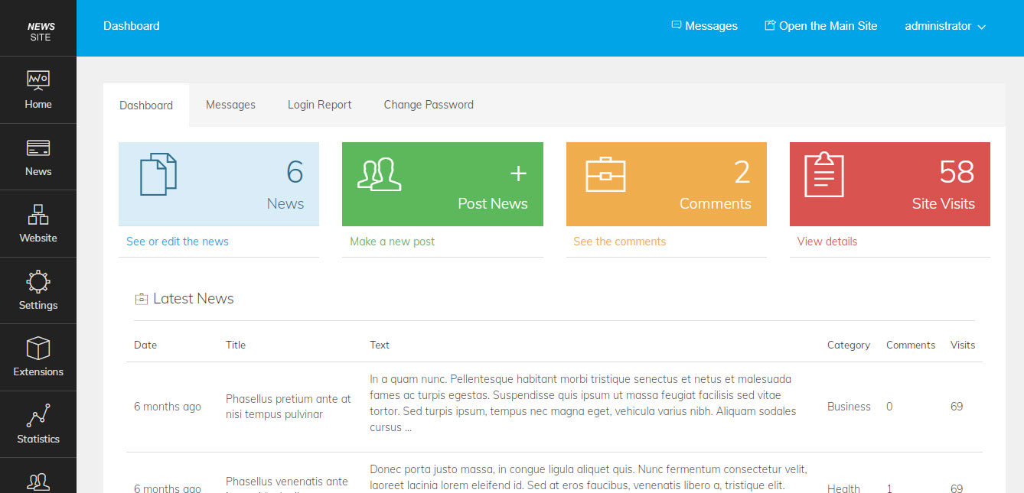Click the Extensions cube icon
Viewport: 1024px width, 493px height.
(x=38, y=349)
